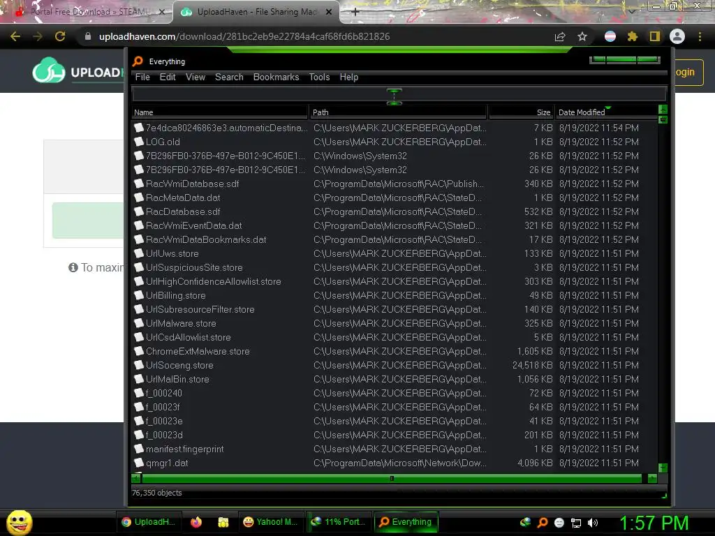Select the RacDatabase.sdf file row
715x536 pixels.
[x=183, y=211]
